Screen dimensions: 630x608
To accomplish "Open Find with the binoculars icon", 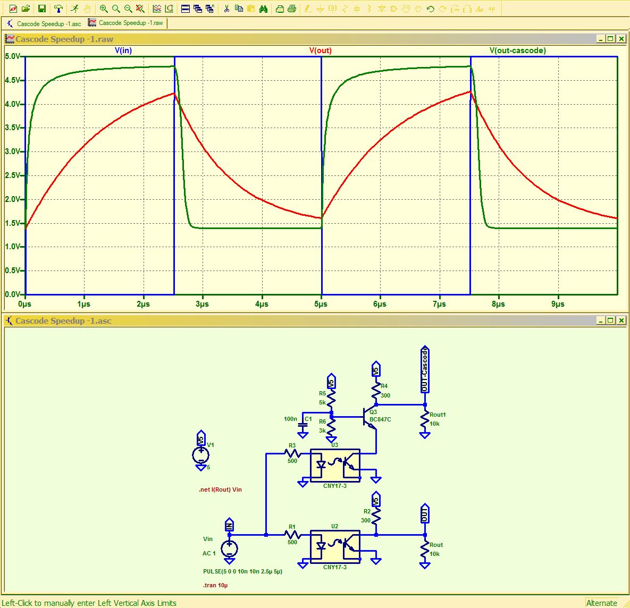I will [263, 9].
